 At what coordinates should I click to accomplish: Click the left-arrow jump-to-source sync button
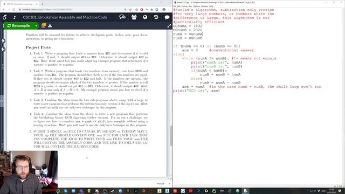(x=3, y=49)
